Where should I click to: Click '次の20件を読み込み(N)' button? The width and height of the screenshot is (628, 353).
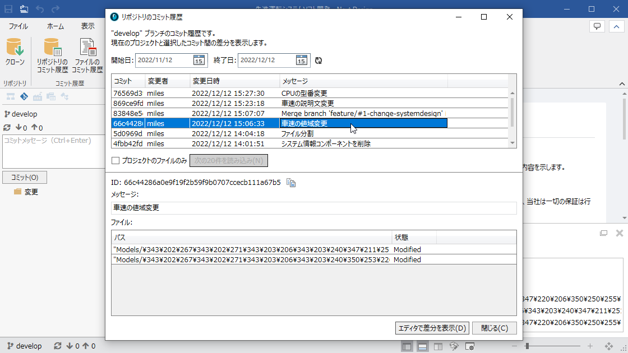tap(229, 160)
